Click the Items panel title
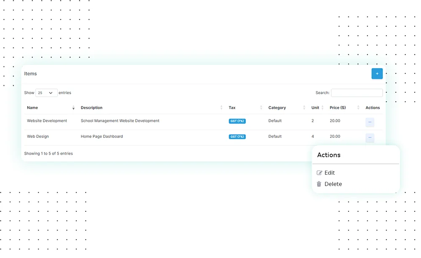The height and width of the screenshot is (258, 421). pos(30,74)
